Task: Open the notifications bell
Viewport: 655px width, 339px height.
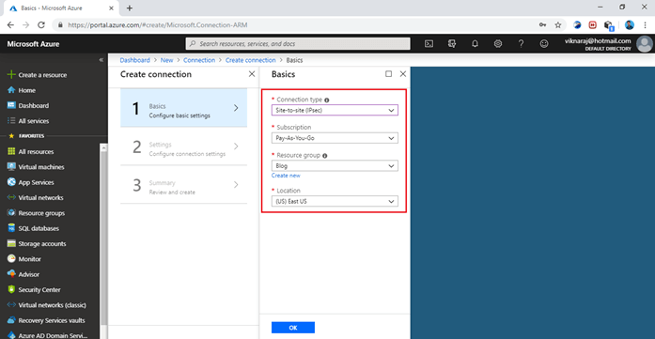Action: pos(475,43)
